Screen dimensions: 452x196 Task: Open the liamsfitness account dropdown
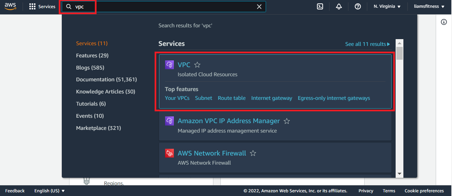(x=429, y=7)
